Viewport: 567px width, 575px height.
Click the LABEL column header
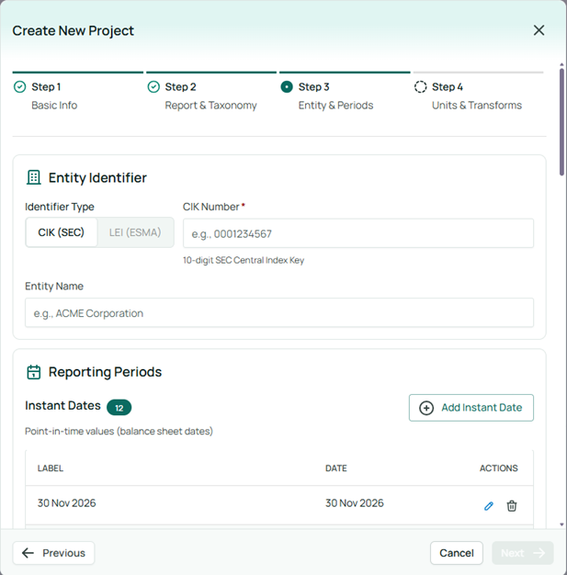pos(51,468)
